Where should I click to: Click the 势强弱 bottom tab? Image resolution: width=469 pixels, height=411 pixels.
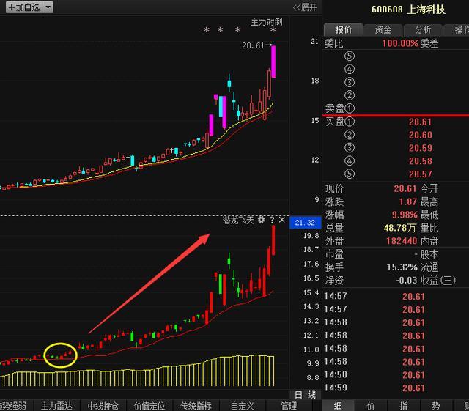15,406
